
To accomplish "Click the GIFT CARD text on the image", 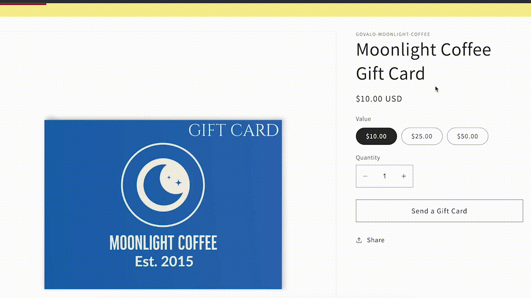I will click(x=233, y=130).
